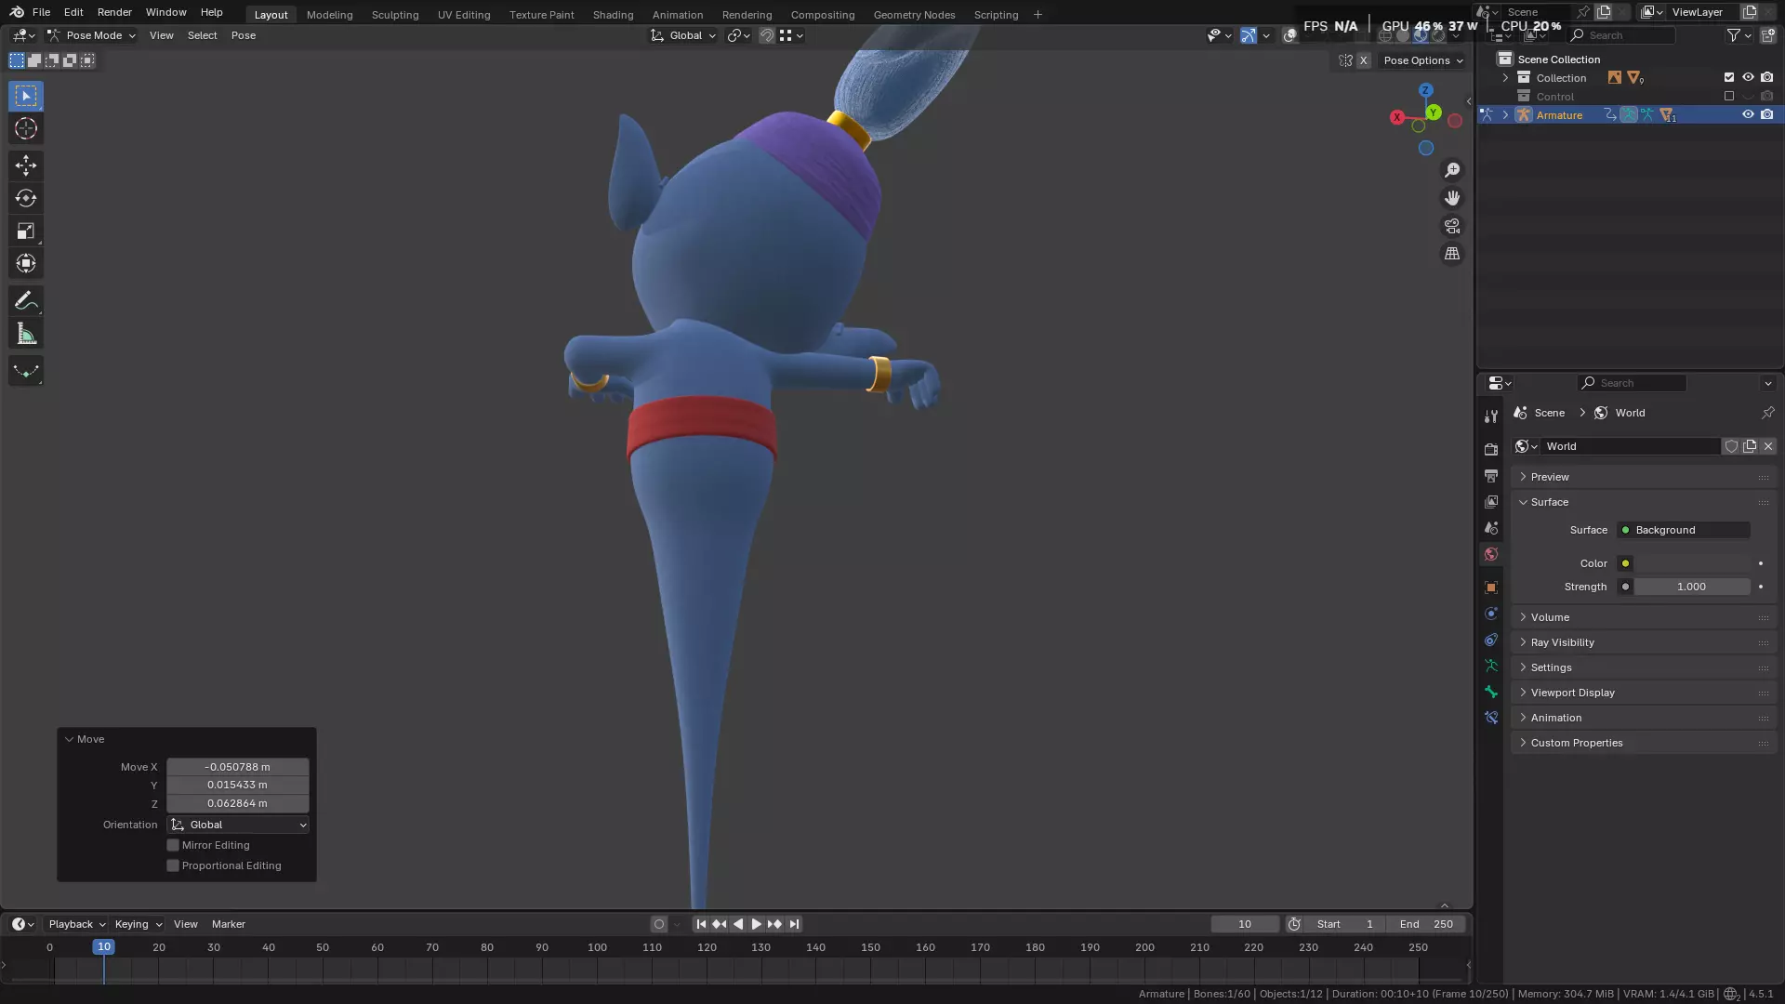Jump to the timeline end frame
This screenshot has height=1004, width=1785.
click(794, 924)
